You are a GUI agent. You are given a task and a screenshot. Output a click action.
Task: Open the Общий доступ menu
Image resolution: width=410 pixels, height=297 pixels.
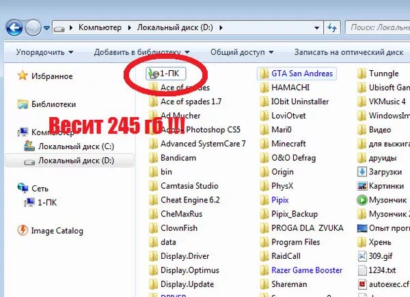242,52
